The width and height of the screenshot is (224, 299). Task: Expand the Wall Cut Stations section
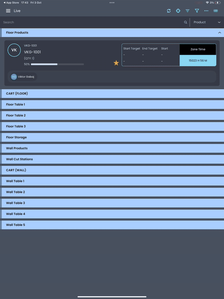(x=112, y=159)
